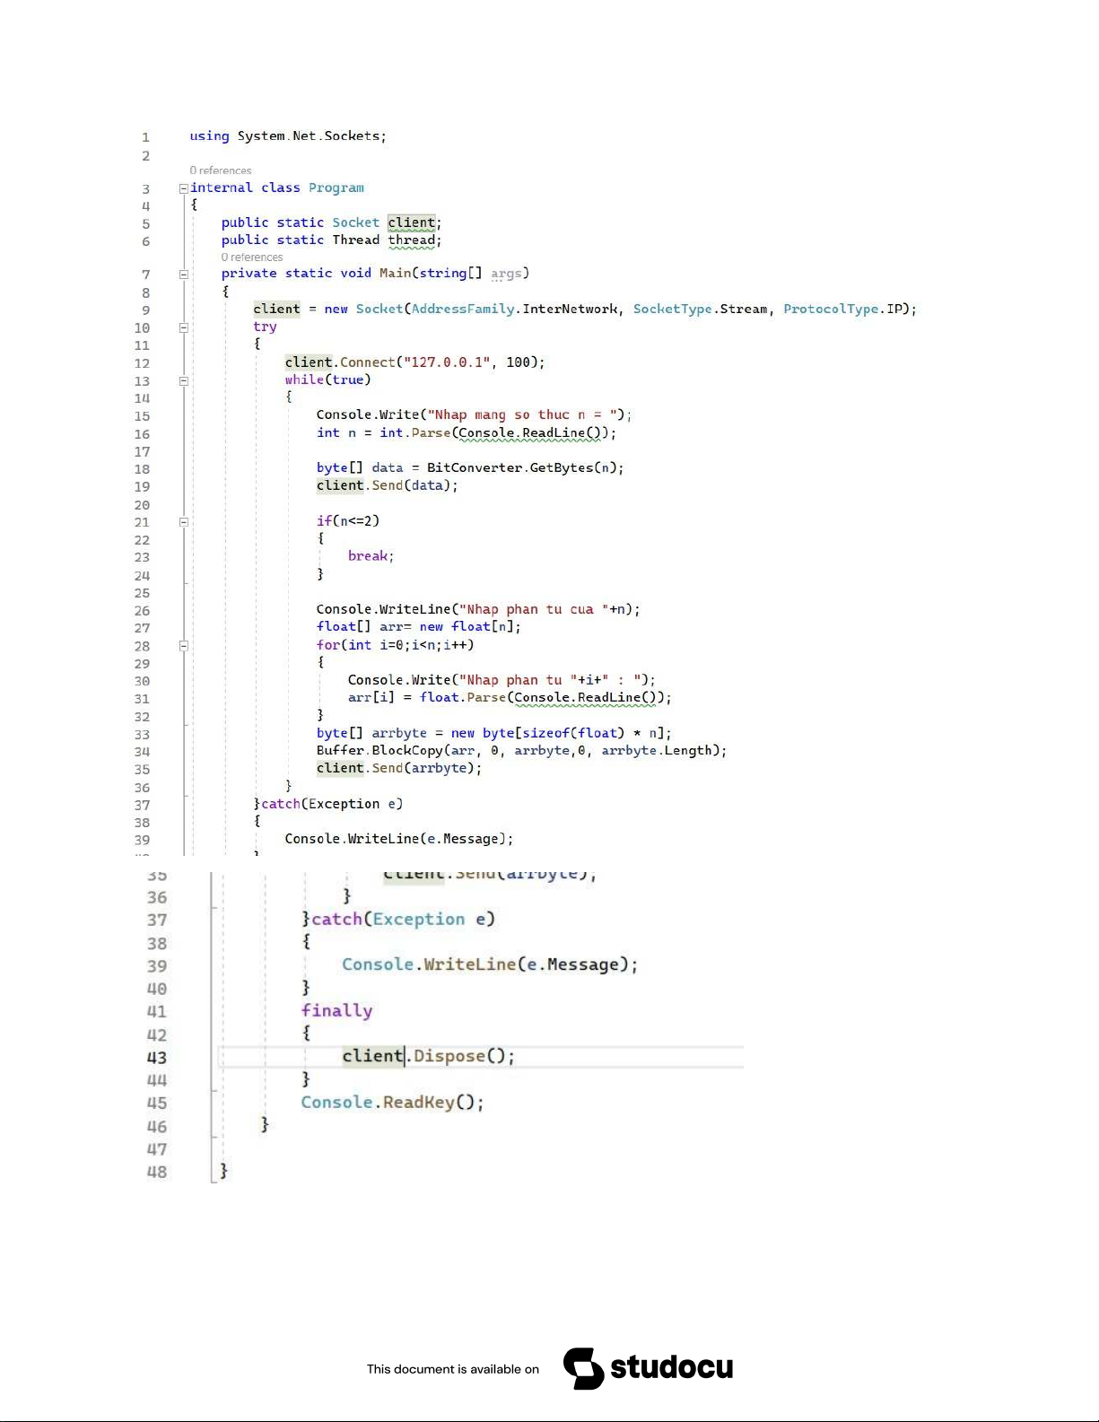Collapse the internal class Program block
This screenshot has height=1422, width=1099.
click(184, 188)
